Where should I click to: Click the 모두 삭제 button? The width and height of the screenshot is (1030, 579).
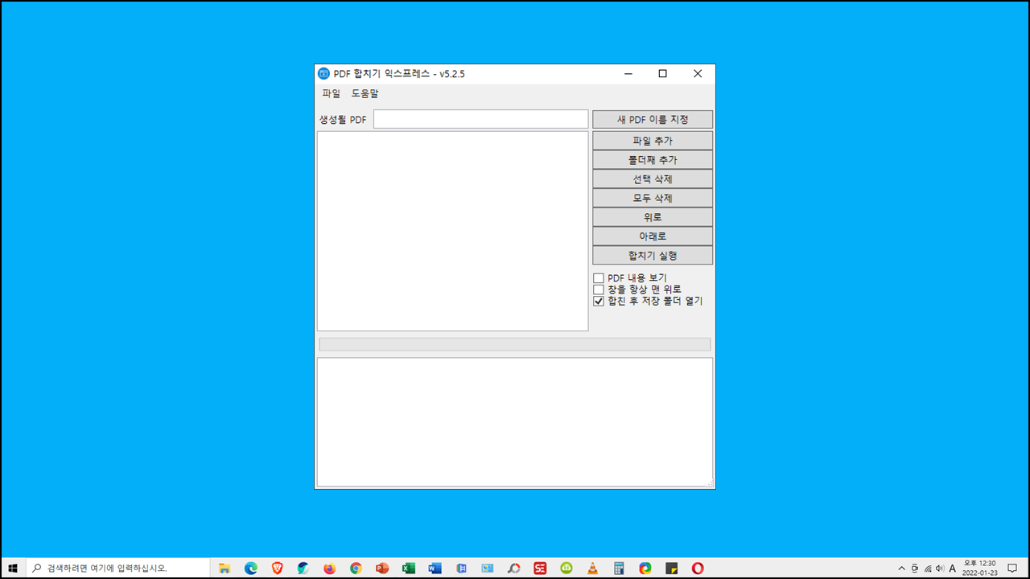coord(653,198)
